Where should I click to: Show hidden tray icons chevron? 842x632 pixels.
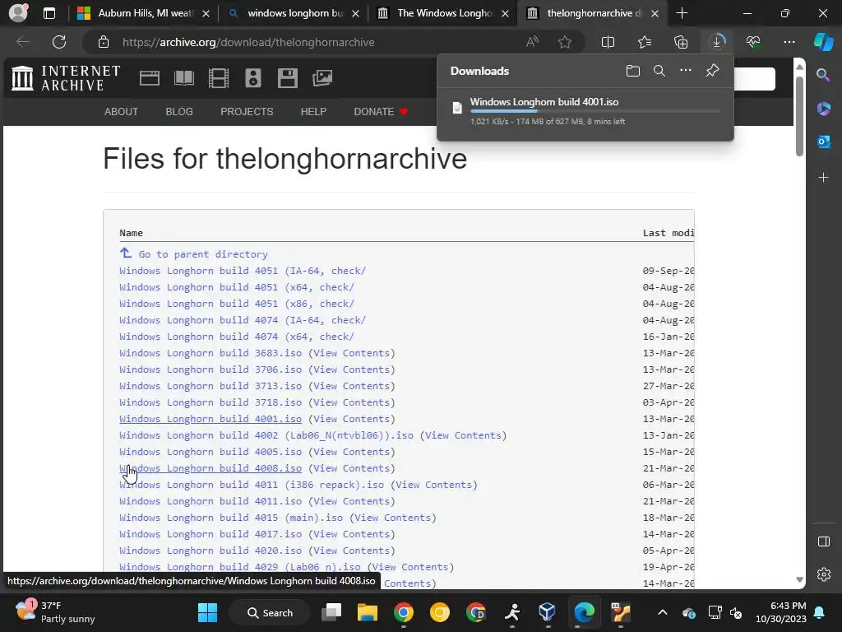(x=663, y=612)
